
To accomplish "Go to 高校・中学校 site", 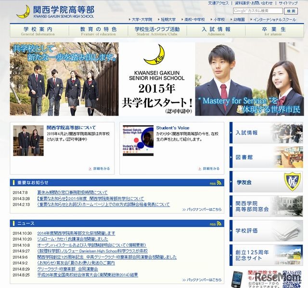I will 194,20.
